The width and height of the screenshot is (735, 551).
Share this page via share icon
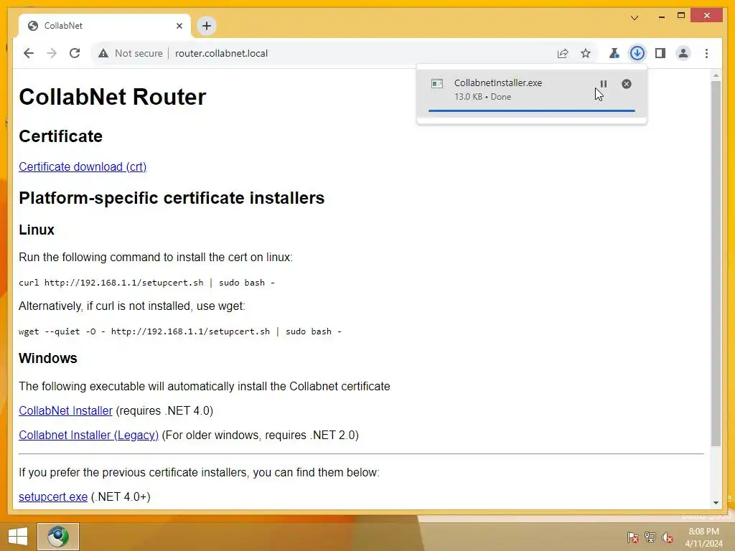coord(563,53)
